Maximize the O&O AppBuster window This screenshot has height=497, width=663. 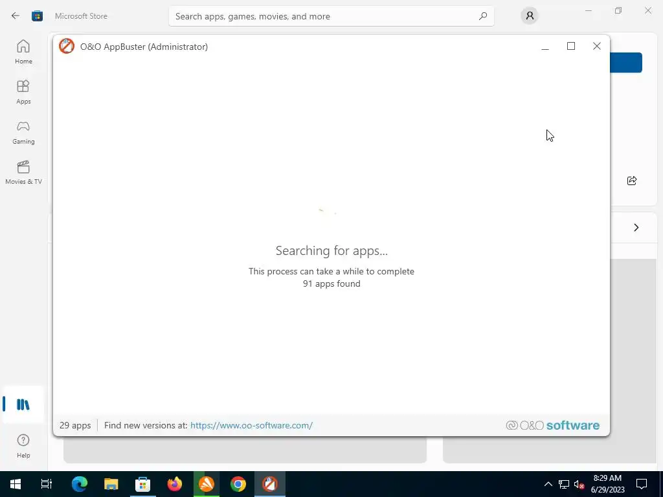coord(571,46)
